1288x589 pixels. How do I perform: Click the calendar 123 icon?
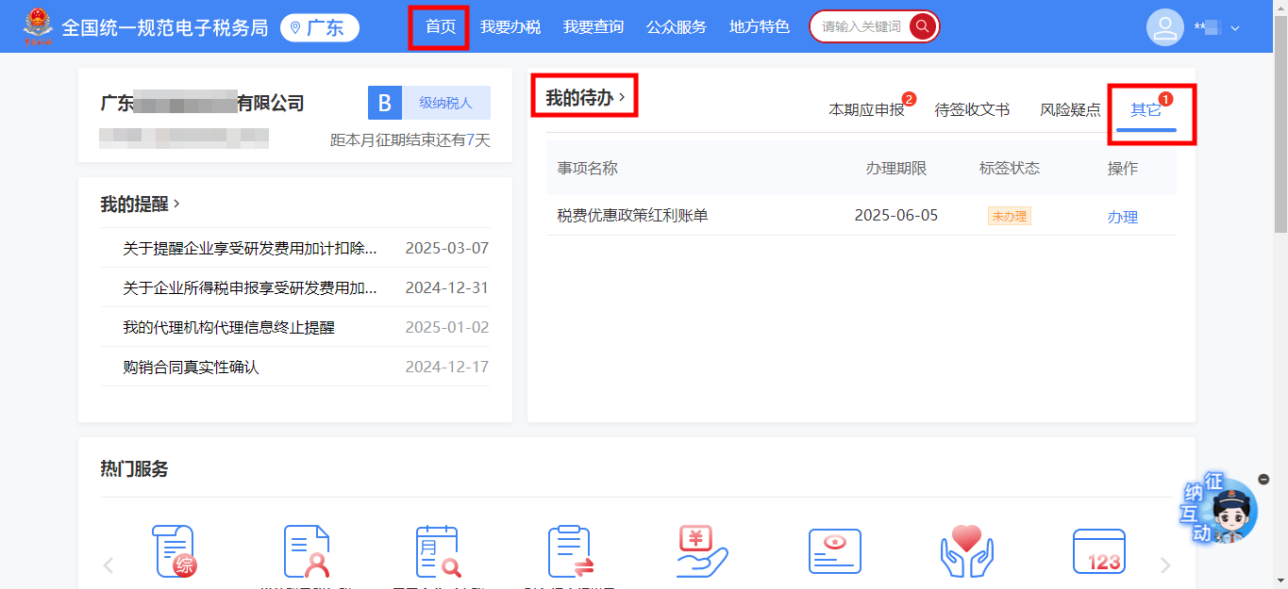tap(1098, 551)
